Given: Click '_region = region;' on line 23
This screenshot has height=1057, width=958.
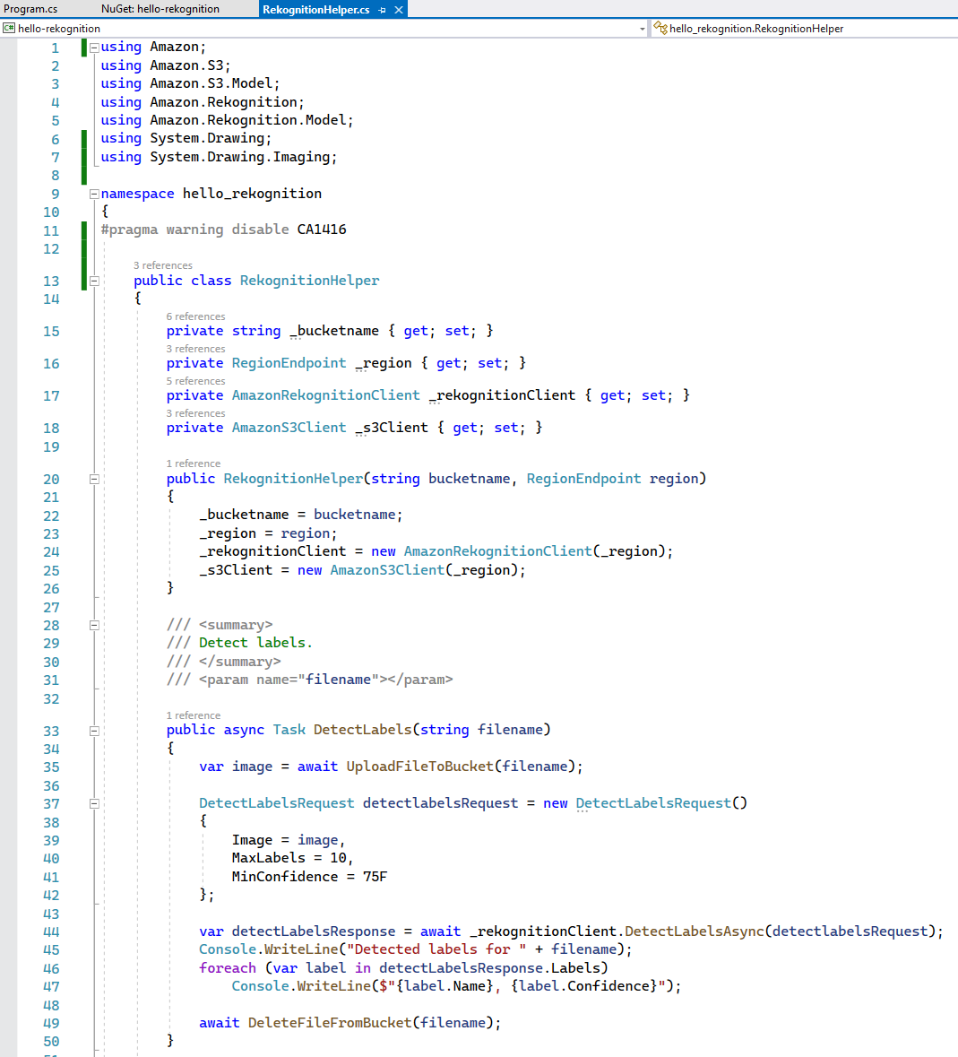Looking at the screenshot, I should point(268,534).
